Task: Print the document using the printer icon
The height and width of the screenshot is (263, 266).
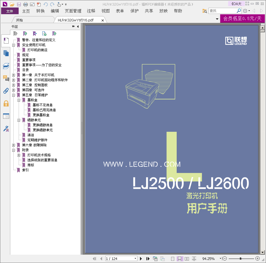Action: pyautogui.click(x=26, y=4)
